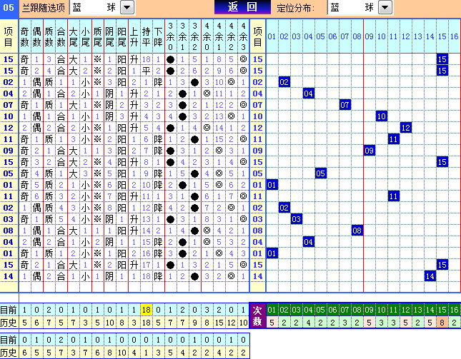Select the 4余2 column header
This screenshot has height=359, width=461.
point(232,36)
